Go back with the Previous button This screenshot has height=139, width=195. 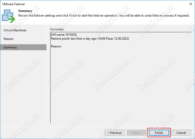tap(115, 133)
